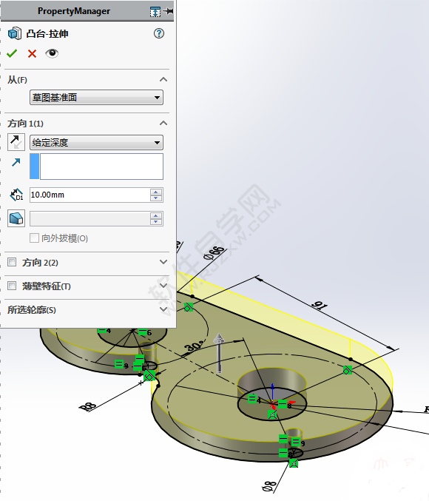Toggle detailed preview eye icon
This screenshot has height=501, width=429.
coord(52,53)
